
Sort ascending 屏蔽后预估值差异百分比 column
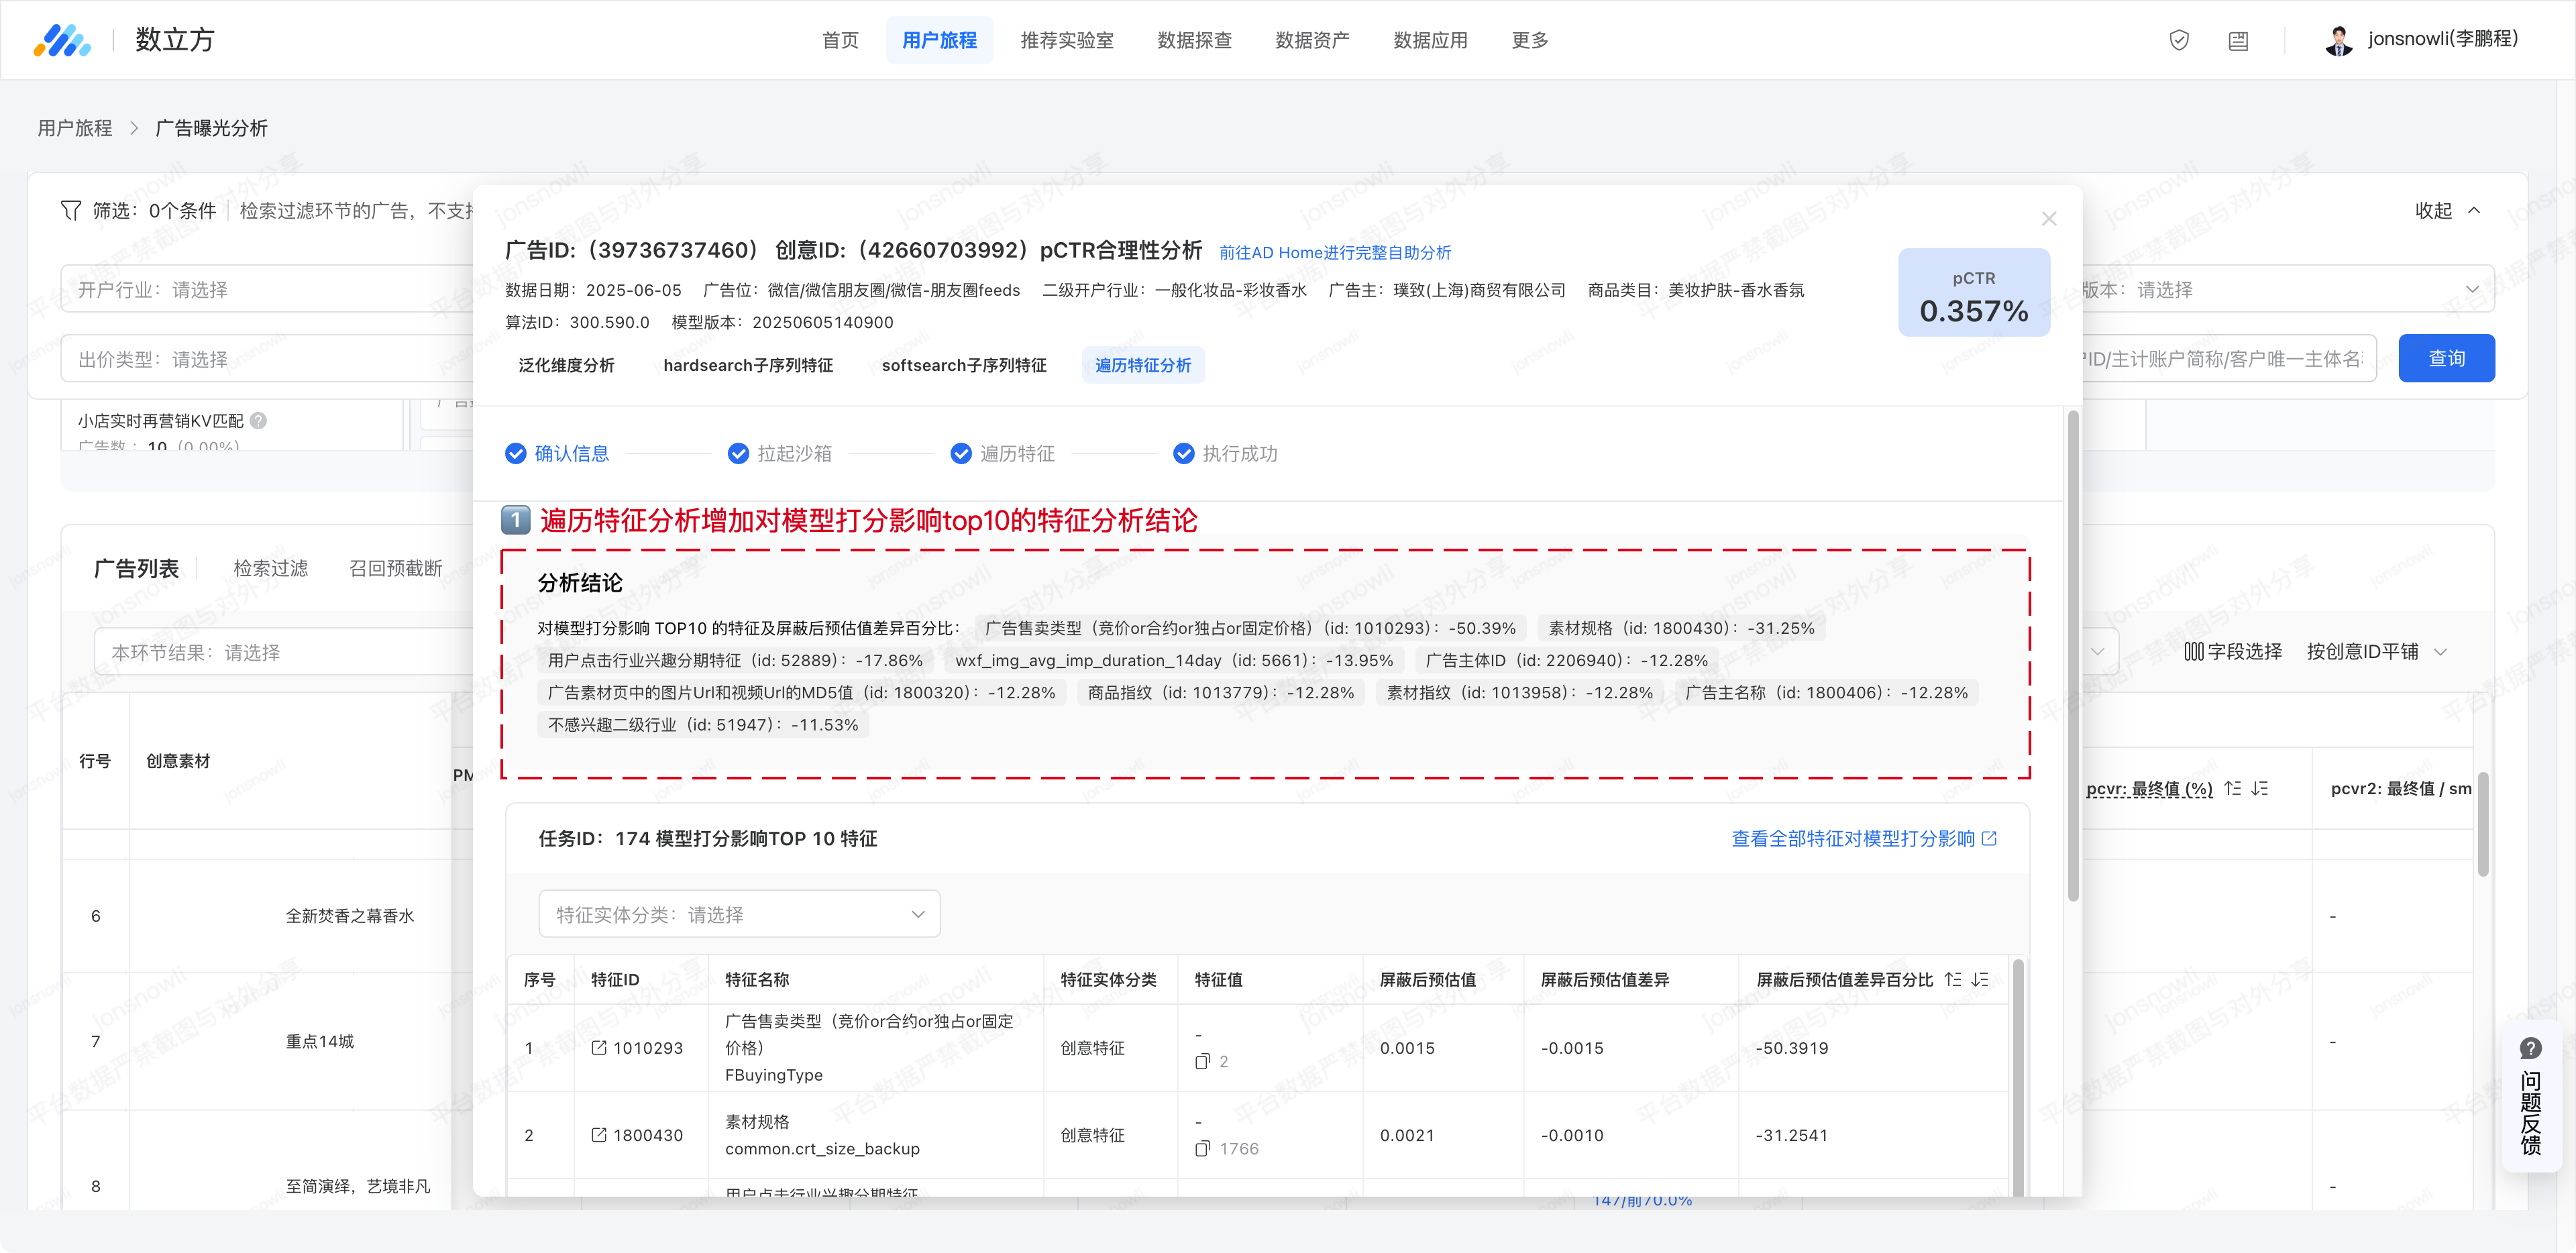click(x=1952, y=979)
